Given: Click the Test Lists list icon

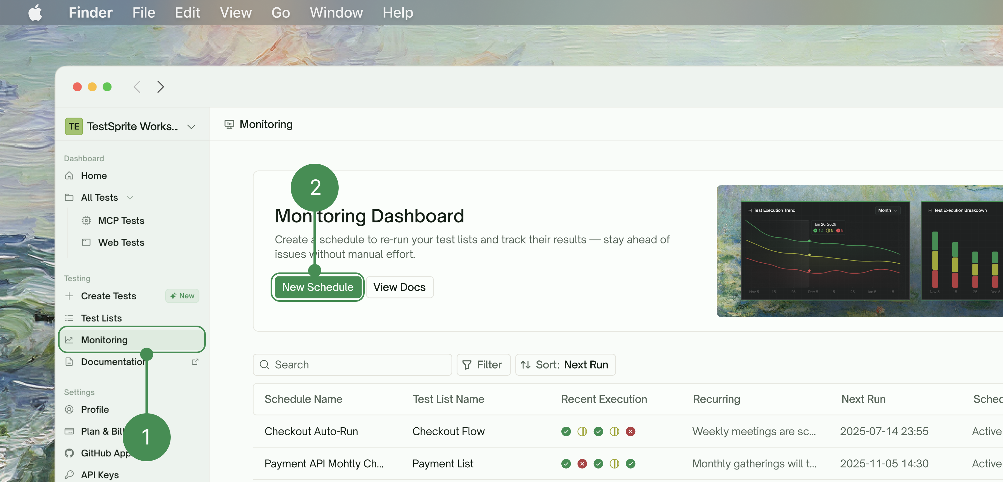Looking at the screenshot, I should coord(69,318).
